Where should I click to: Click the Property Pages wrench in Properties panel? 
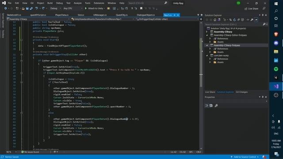point(216,106)
